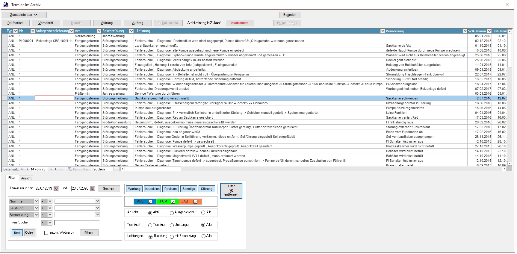Toggle the BAU checkbox
Viewport: 517px width, 254px height.
tap(196, 202)
